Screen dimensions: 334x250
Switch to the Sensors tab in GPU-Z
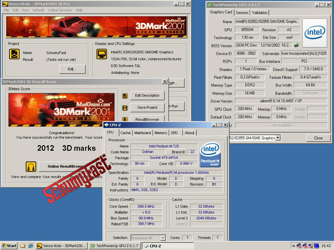tap(242, 13)
